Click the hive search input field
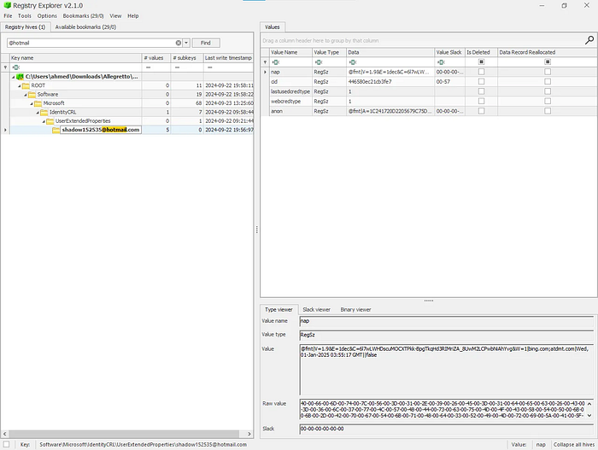598x450 pixels. (91, 43)
